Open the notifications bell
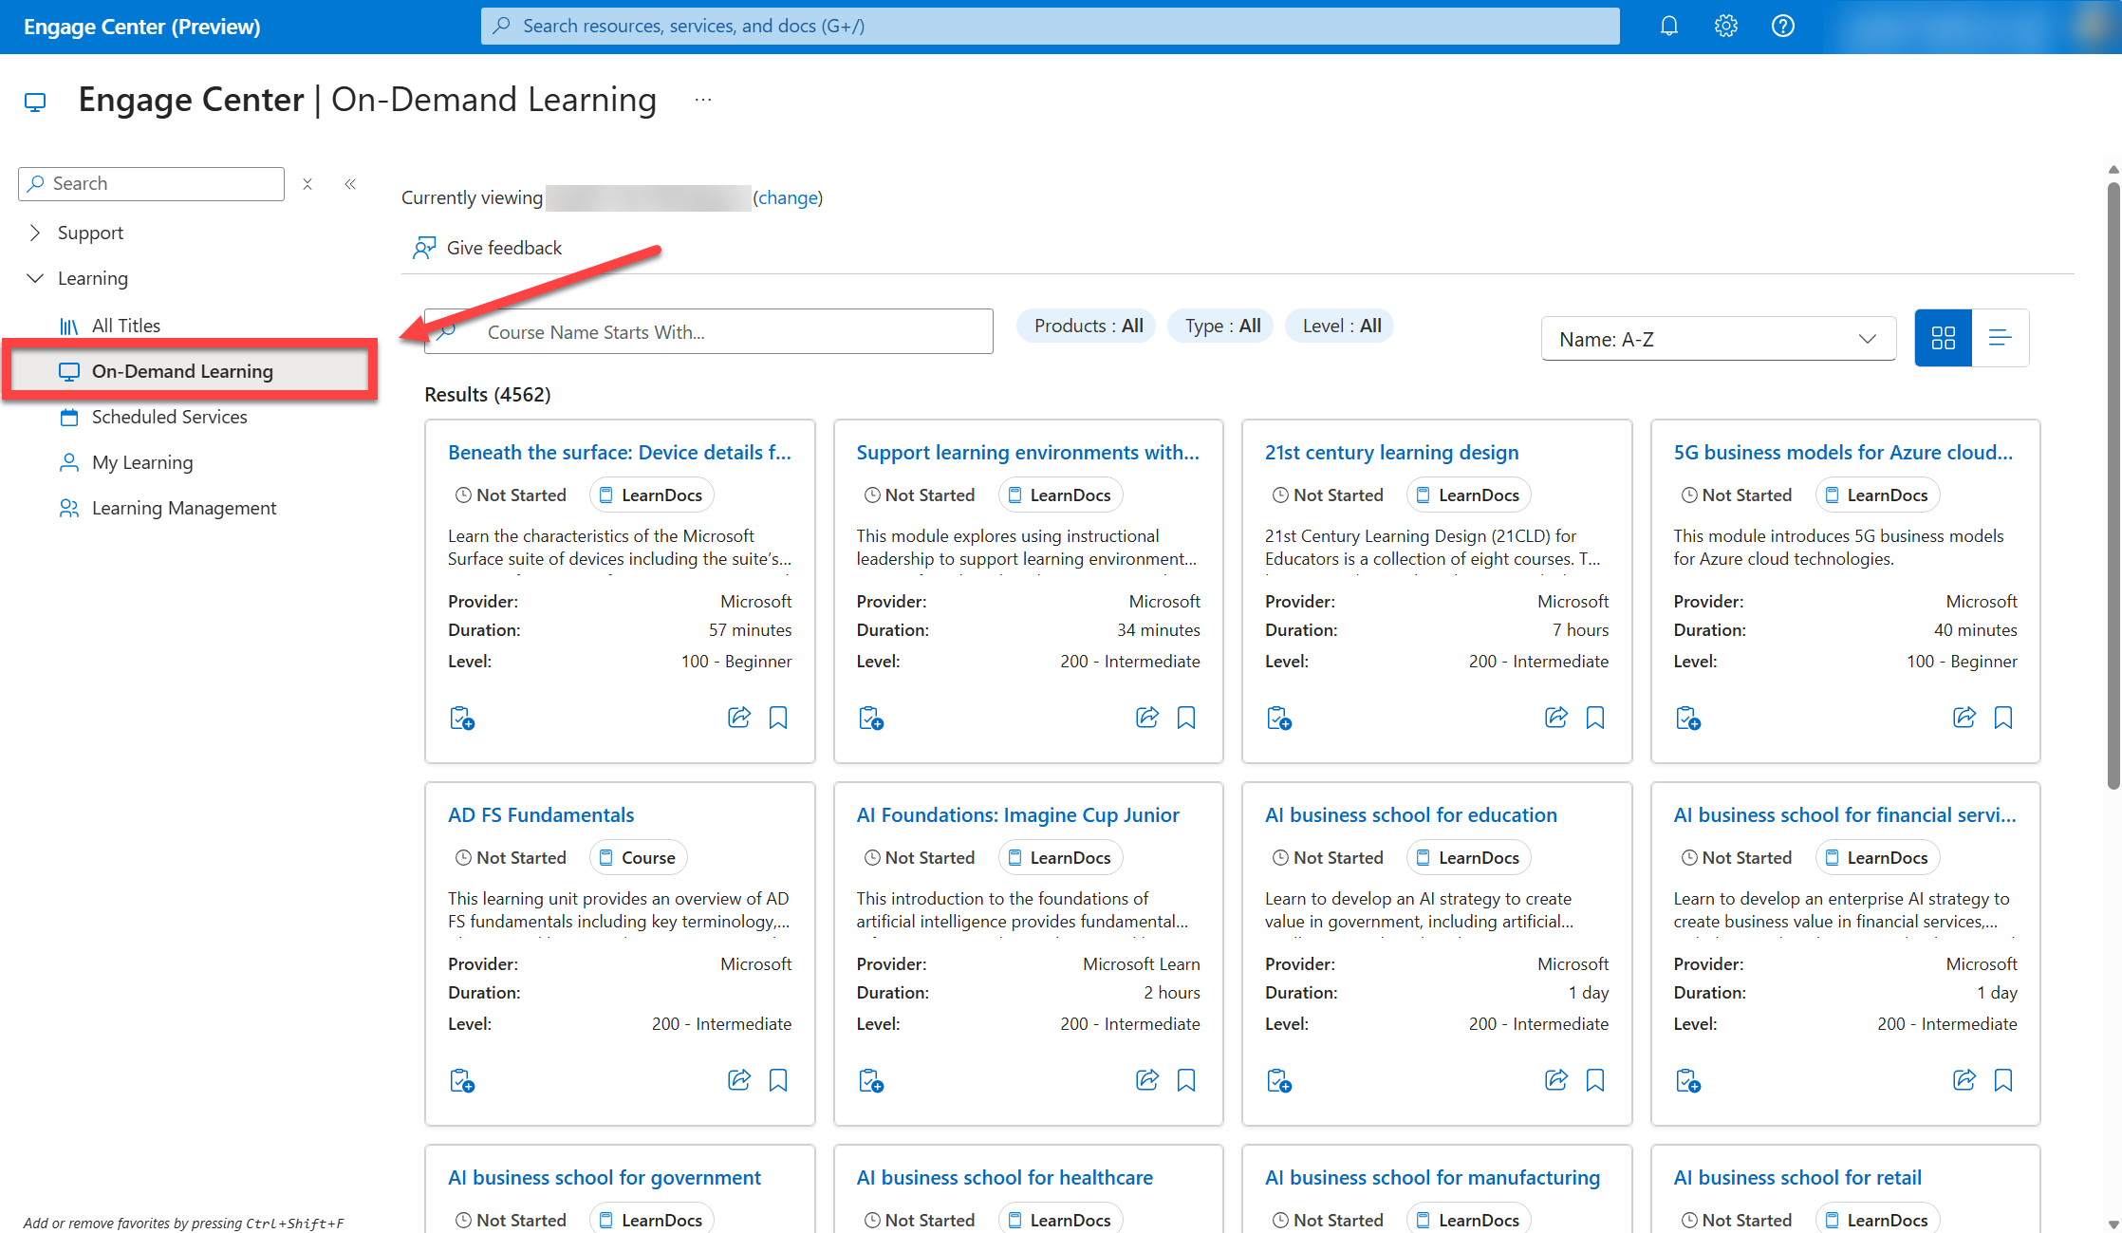2122x1233 pixels. coord(1668,26)
